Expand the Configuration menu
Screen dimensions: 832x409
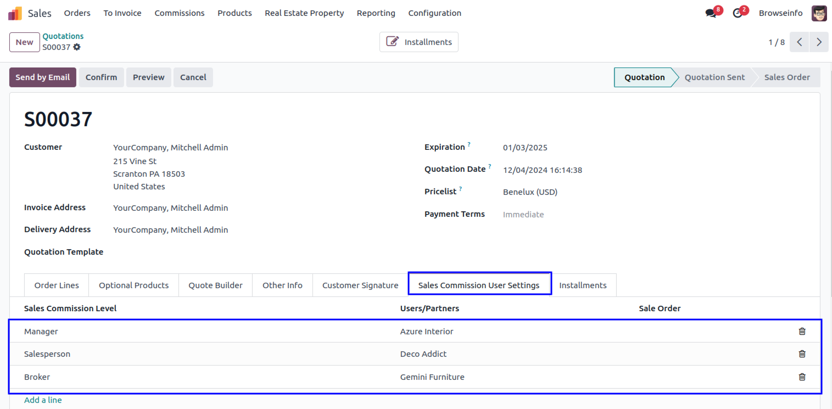[434, 13]
